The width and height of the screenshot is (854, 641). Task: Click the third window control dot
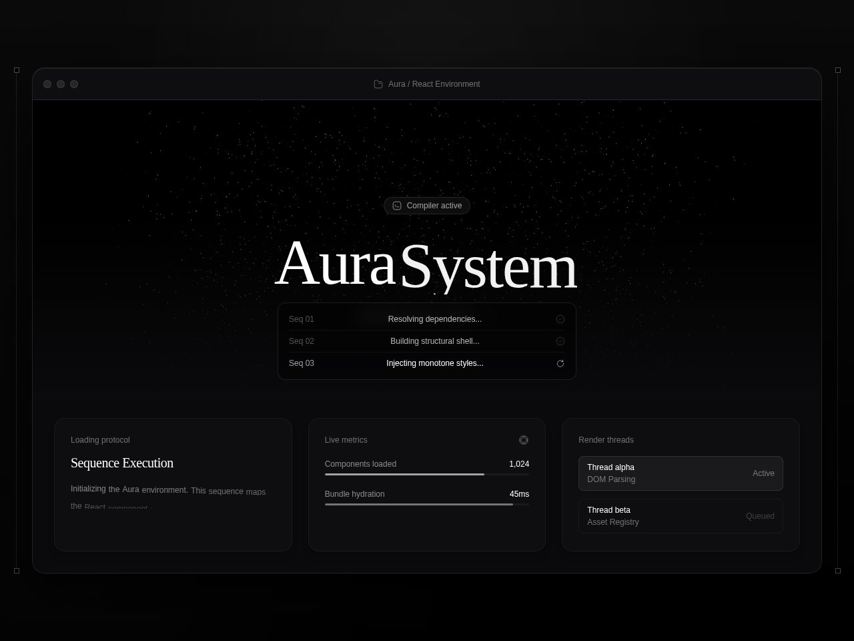[74, 84]
